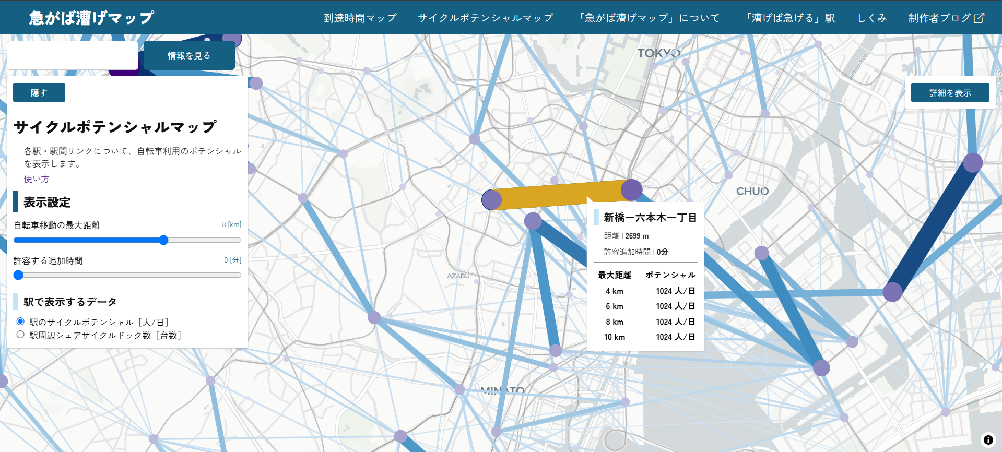Select 駅のサイクルポテンシャル radio option
Image resolution: width=1002 pixels, height=452 pixels.
20,322
